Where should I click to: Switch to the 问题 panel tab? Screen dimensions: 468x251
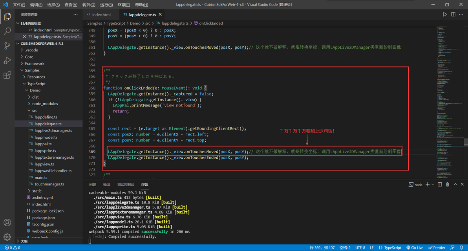pyautogui.click(x=93, y=185)
